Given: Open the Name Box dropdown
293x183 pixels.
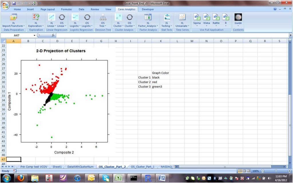Looking at the screenshot, I should [35, 35].
